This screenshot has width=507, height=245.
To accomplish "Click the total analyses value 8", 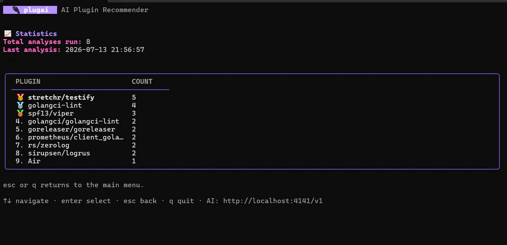I will point(88,42).
